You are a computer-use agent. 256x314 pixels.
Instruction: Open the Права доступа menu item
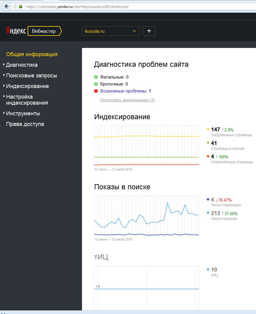click(x=25, y=124)
